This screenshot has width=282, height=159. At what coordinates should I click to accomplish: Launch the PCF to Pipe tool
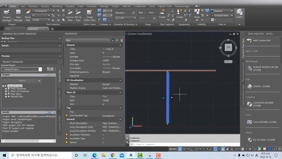click(78, 15)
